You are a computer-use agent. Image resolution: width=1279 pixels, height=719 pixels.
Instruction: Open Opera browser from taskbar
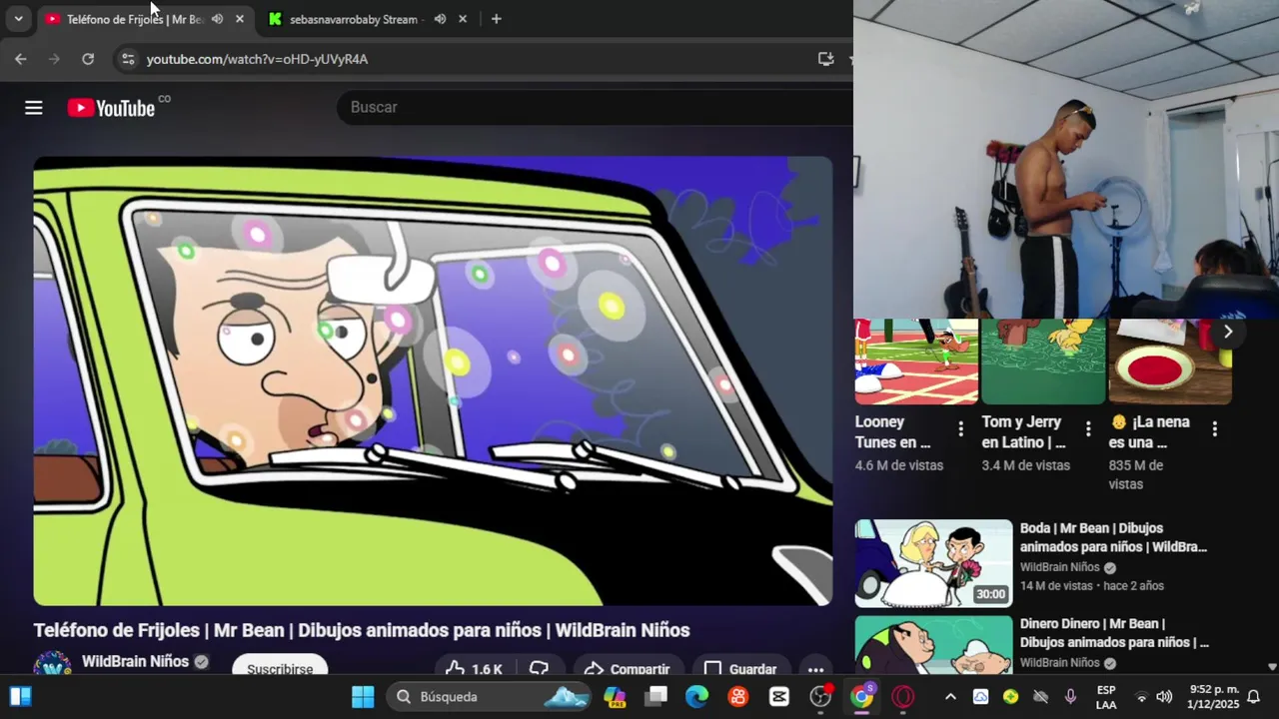click(x=902, y=697)
